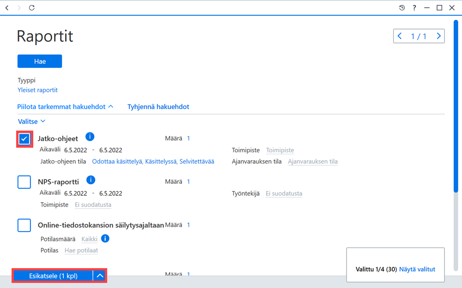Viewport: 462px width, 288px height.
Task: Uncheck the Jatko-ohjeet checkbox
Action: coord(24,139)
